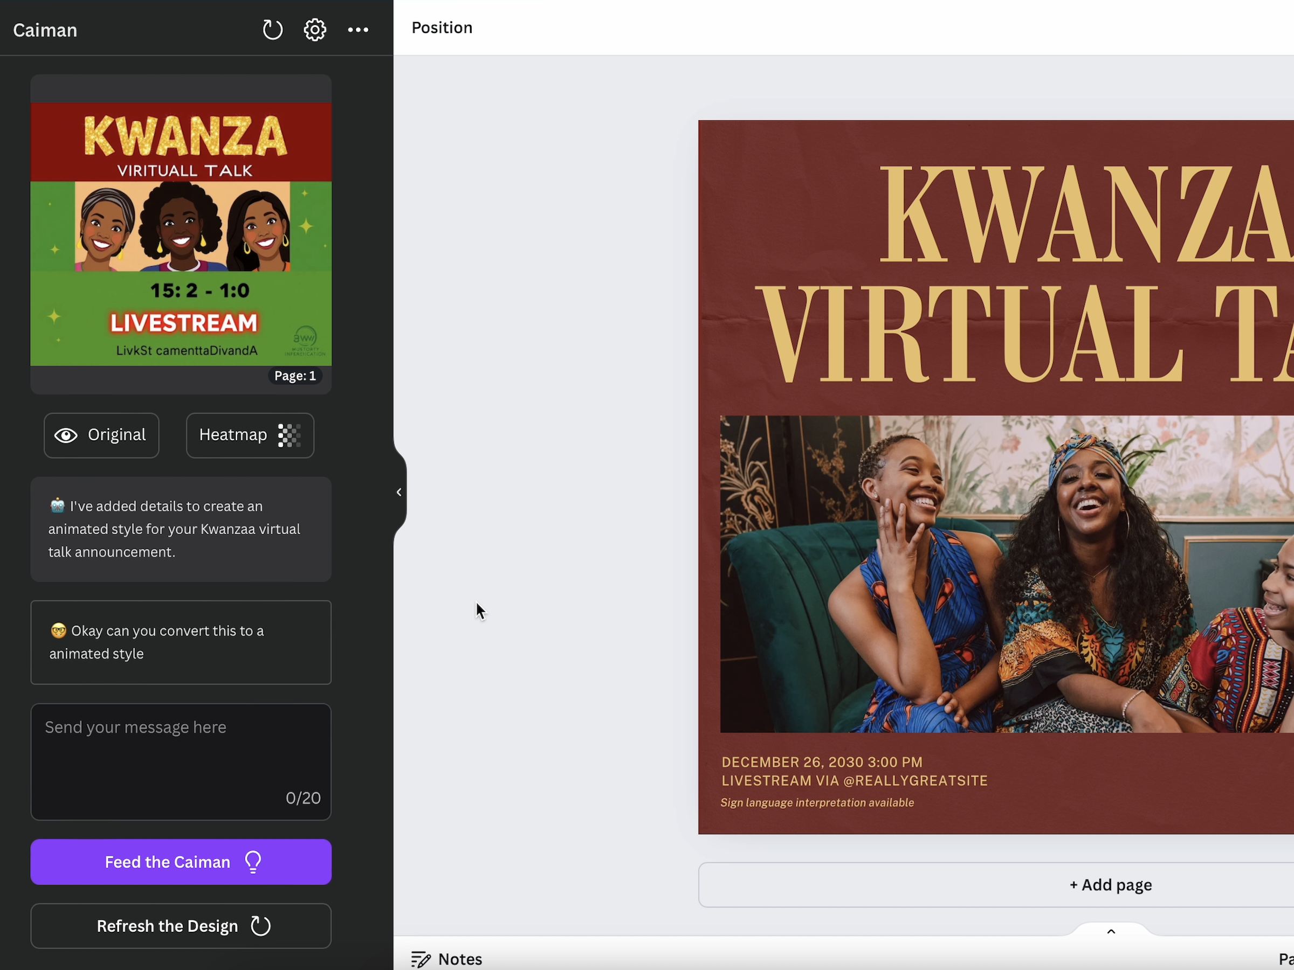Click the Send your message input field
The image size is (1294, 970).
181,760
